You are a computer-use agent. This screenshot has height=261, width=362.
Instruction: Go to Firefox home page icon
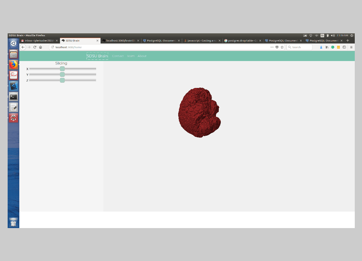[x=41, y=47]
